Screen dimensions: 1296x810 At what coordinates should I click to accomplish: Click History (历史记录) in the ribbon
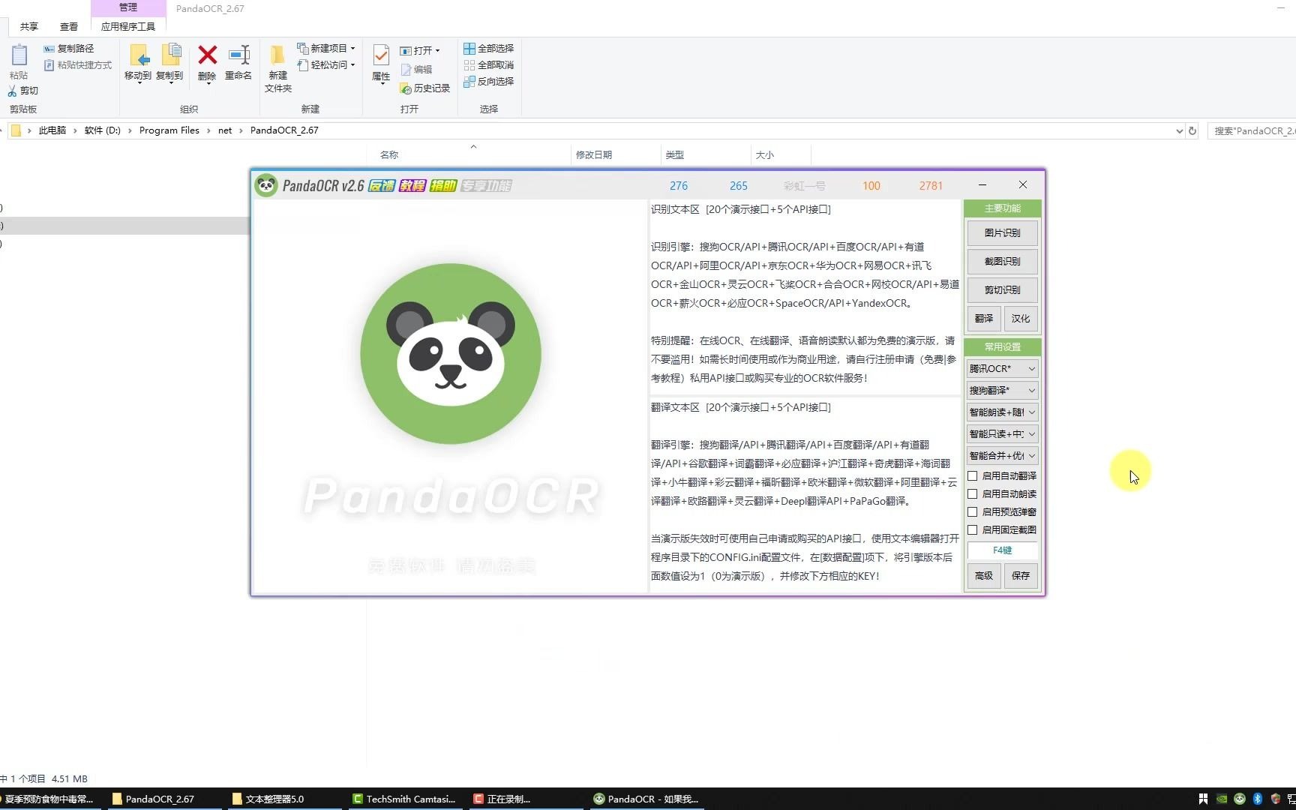pos(425,88)
